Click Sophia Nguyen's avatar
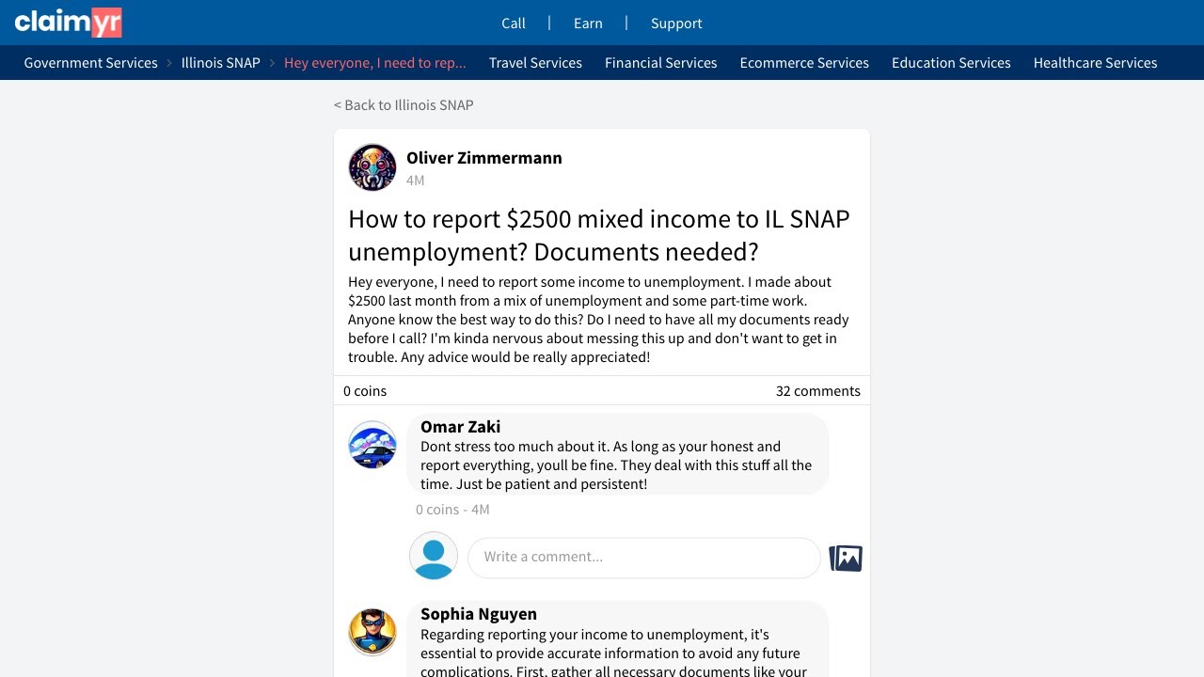Viewport: 1204px width, 677px height. (372, 632)
